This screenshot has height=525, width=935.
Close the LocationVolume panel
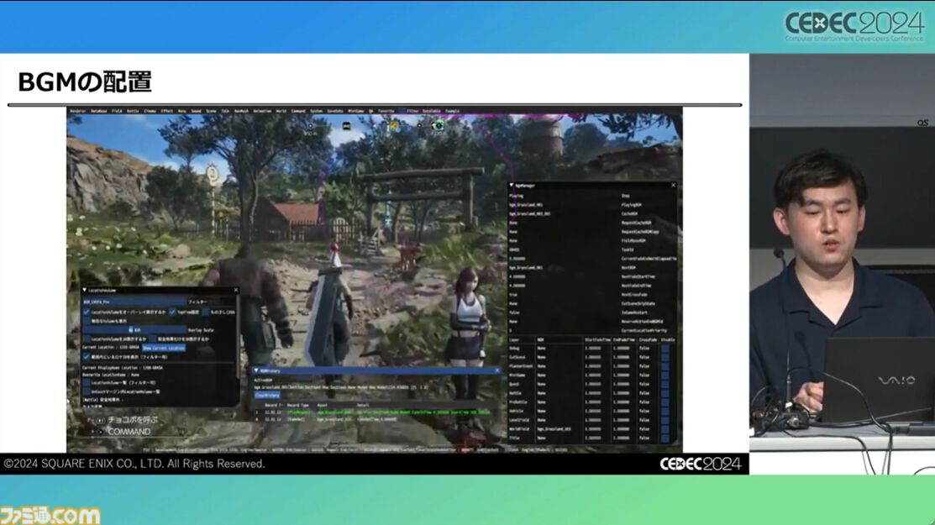[236, 290]
